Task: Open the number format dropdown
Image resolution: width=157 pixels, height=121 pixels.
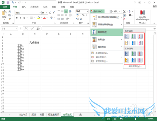Action: [x=87, y=11]
